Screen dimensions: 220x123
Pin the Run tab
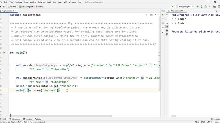pos(163,32)
